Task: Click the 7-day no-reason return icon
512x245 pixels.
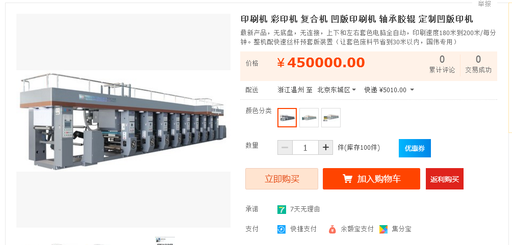Action: (281, 209)
